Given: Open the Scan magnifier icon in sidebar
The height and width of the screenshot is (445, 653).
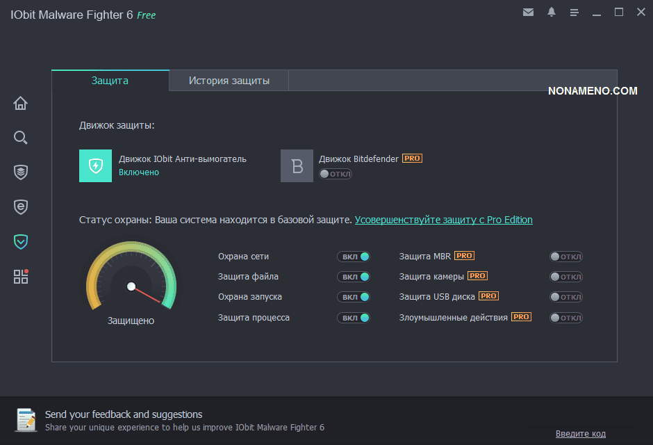Looking at the screenshot, I should click(x=21, y=138).
